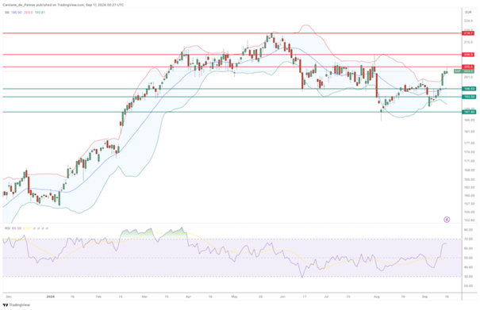This screenshot has height=310, width=480.
Task: Click the RSI 30.00 axis value
Action: (x=468, y=277)
